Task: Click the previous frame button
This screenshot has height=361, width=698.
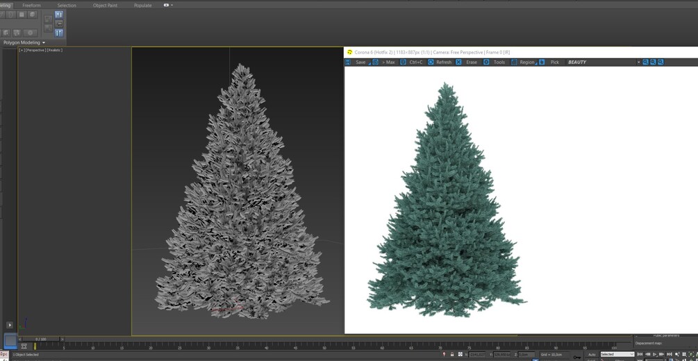Action: pos(647,354)
